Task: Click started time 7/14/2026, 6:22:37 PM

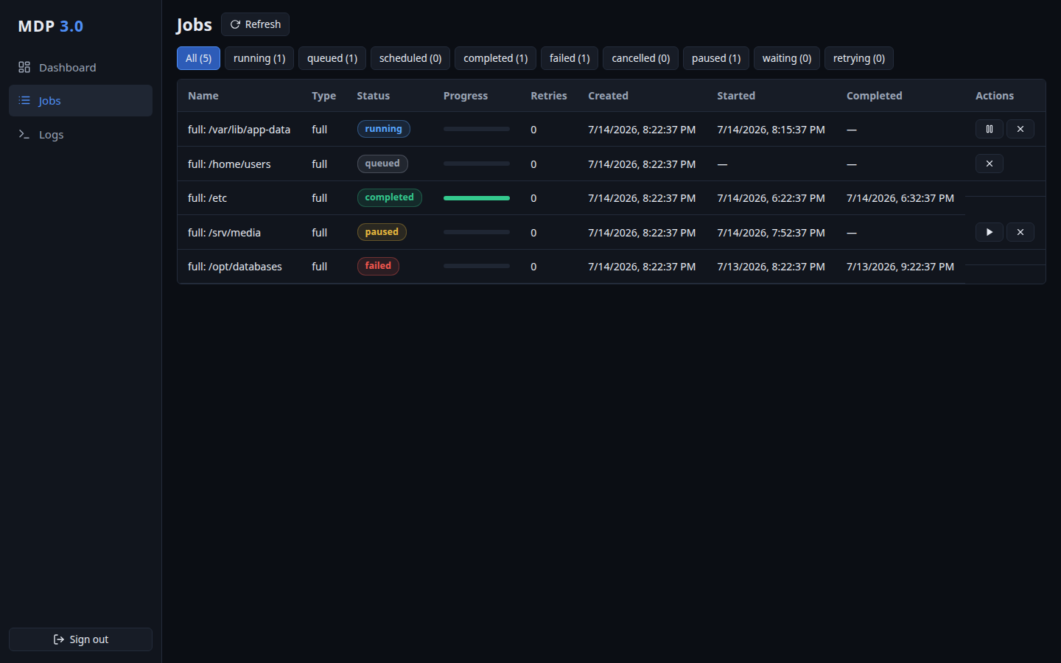Action: 771,198
